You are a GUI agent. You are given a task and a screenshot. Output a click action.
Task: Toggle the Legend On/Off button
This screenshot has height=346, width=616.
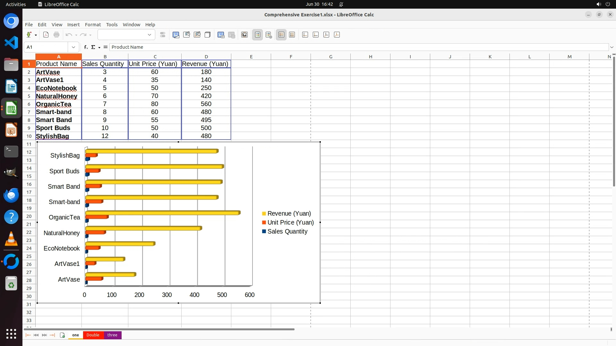click(x=258, y=35)
